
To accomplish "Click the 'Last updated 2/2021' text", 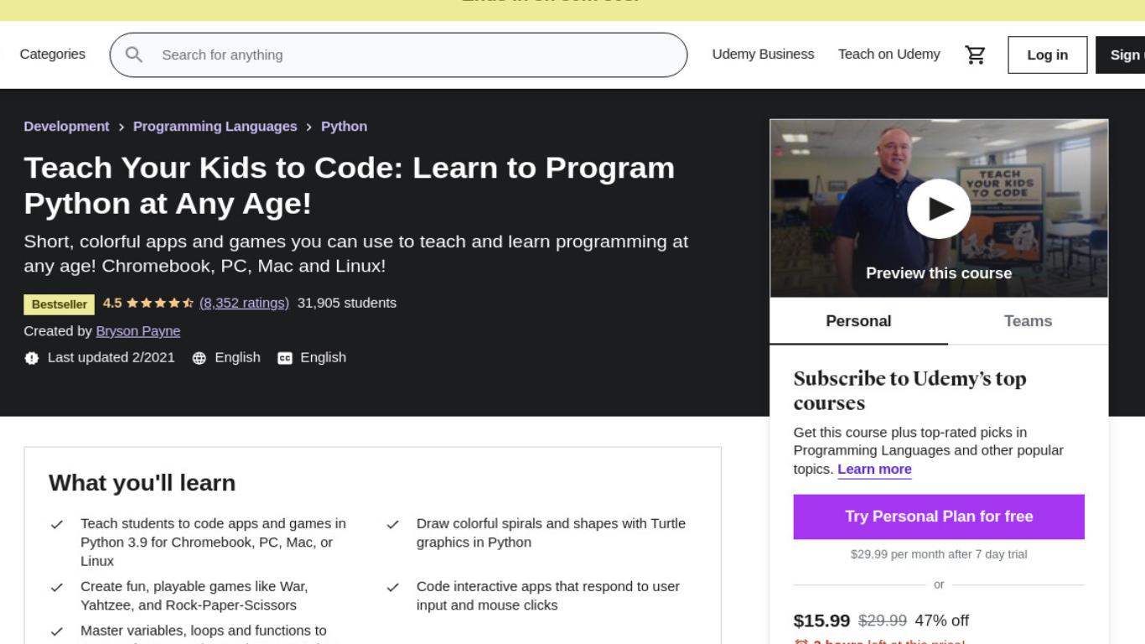I will click(111, 357).
